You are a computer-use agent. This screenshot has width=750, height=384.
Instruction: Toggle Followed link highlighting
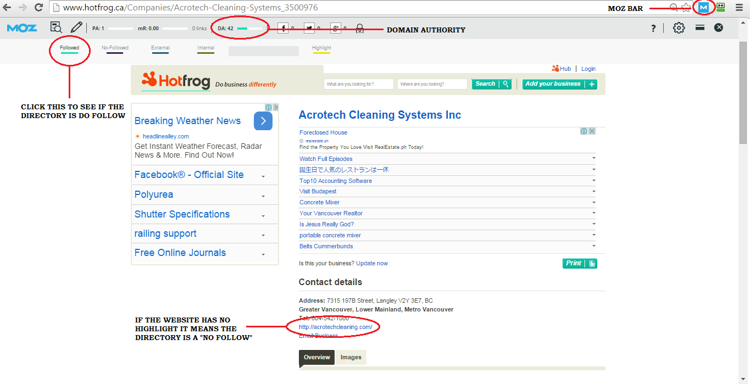[x=70, y=49]
